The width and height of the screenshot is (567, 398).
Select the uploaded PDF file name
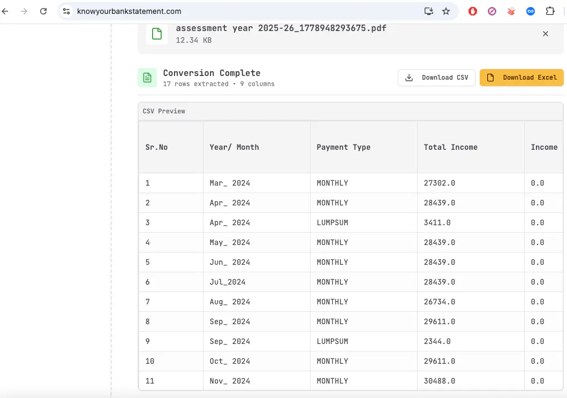[281, 28]
